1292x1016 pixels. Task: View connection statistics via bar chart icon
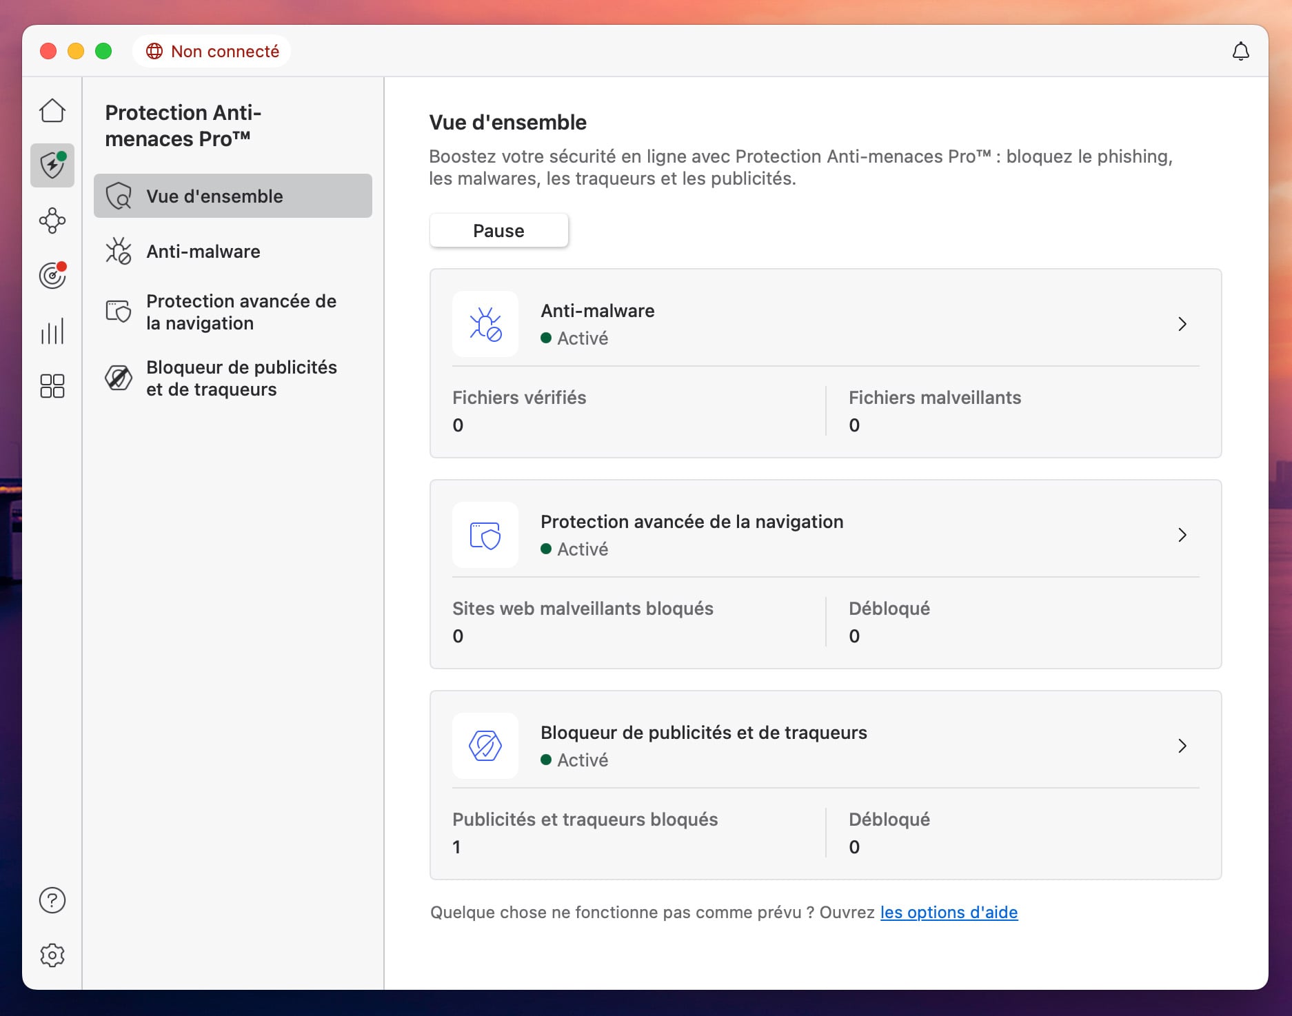[x=52, y=332]
